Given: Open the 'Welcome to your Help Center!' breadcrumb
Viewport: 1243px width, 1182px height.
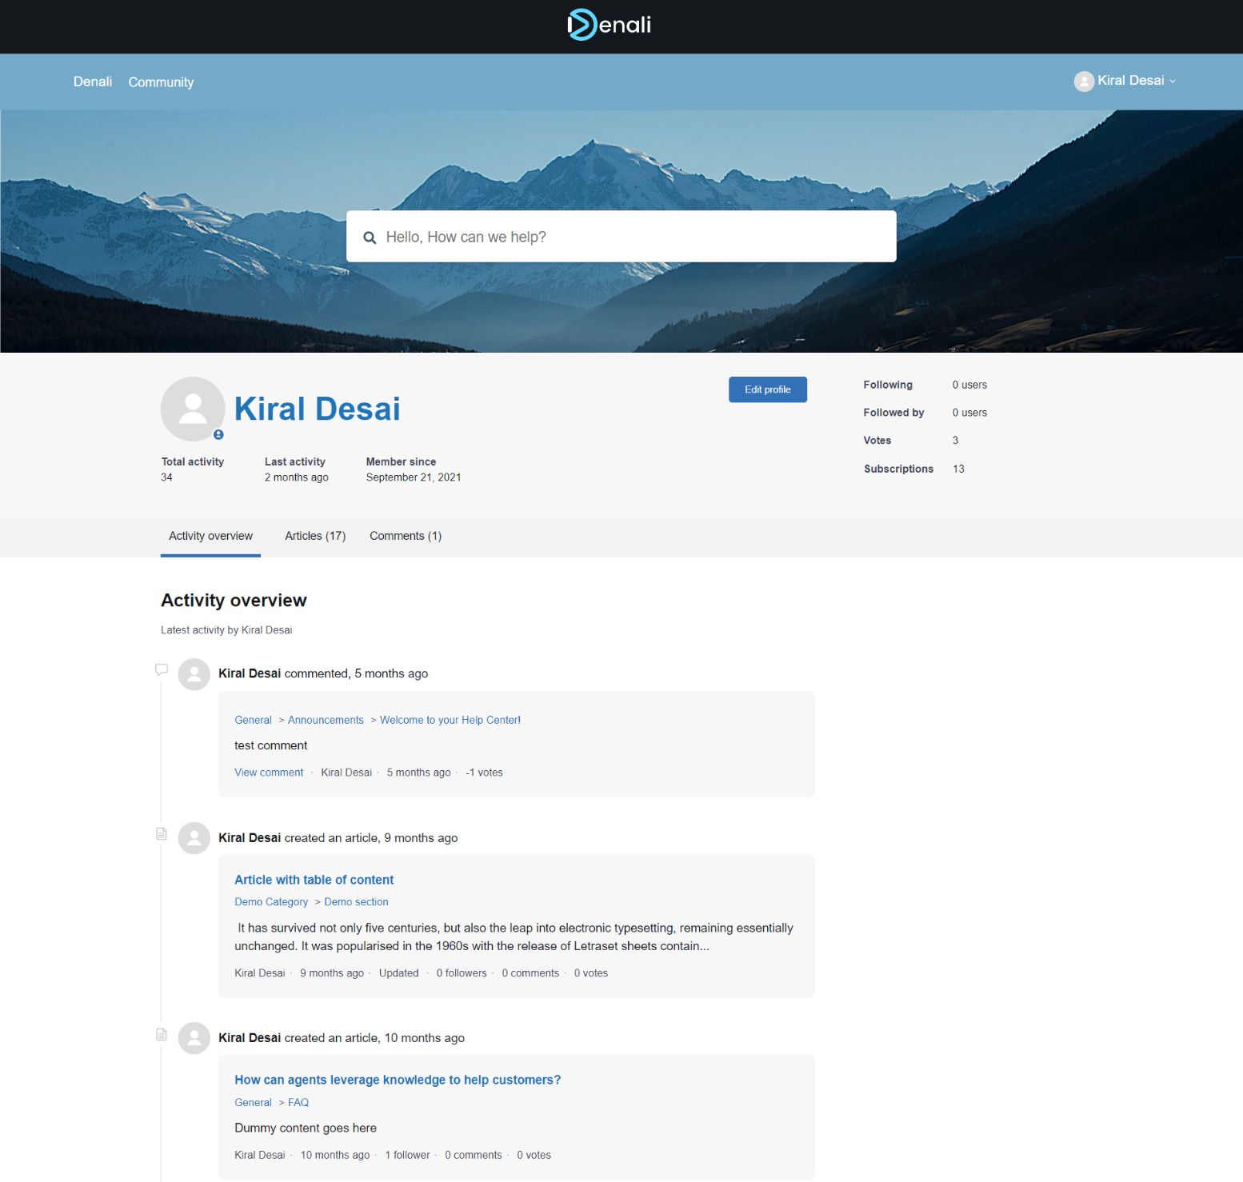Looking at the screenshot, I should click(x=450, y=720).
